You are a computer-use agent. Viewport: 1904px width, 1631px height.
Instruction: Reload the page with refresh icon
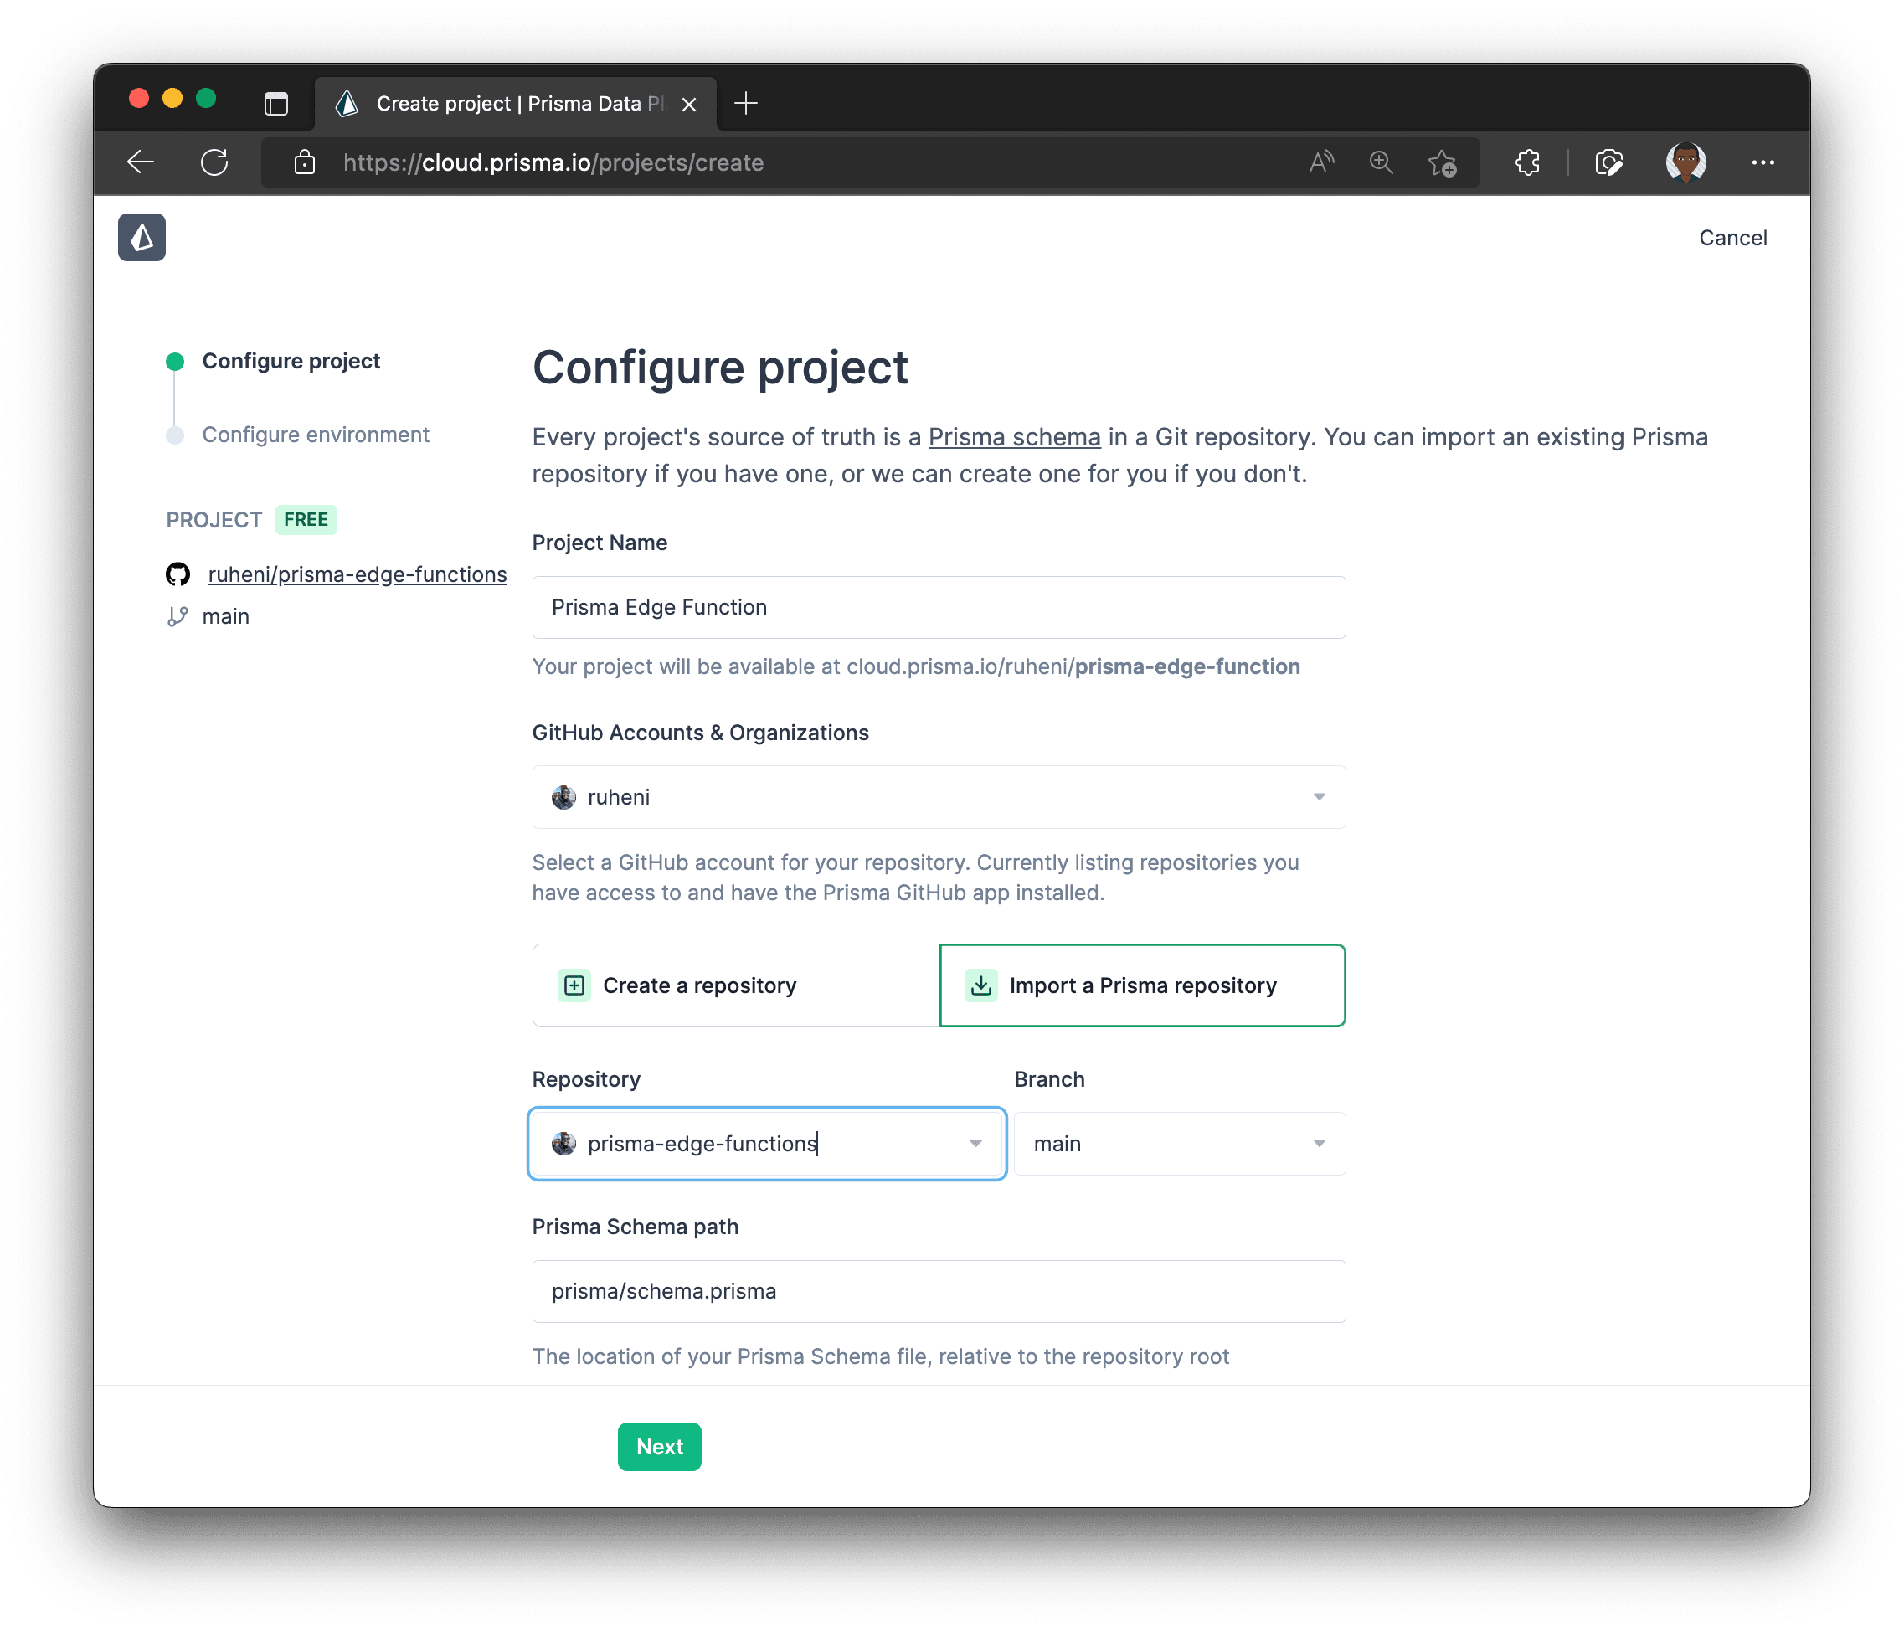214,162
